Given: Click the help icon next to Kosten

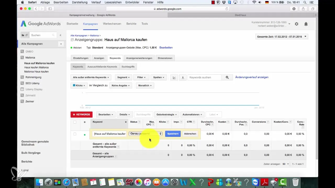Looking at the screenshot, I should (228, 122).
